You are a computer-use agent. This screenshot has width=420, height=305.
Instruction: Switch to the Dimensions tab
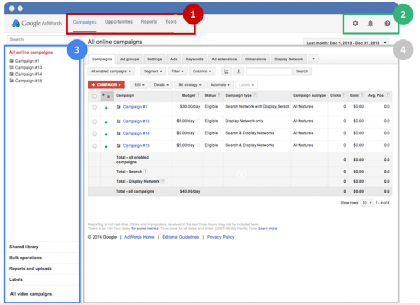(x=256, y=59)
